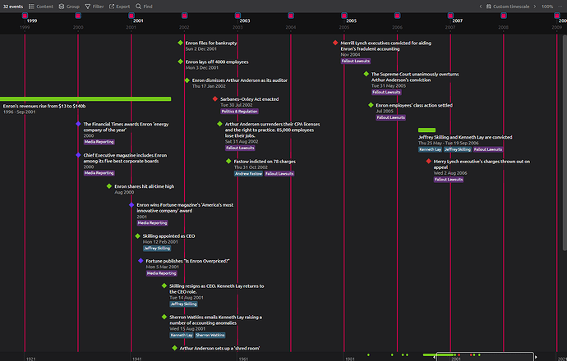Click diamond for Arthur Andersen surrenders CPA licenses
The image size is (567, 361).
[x=220, y=124]
